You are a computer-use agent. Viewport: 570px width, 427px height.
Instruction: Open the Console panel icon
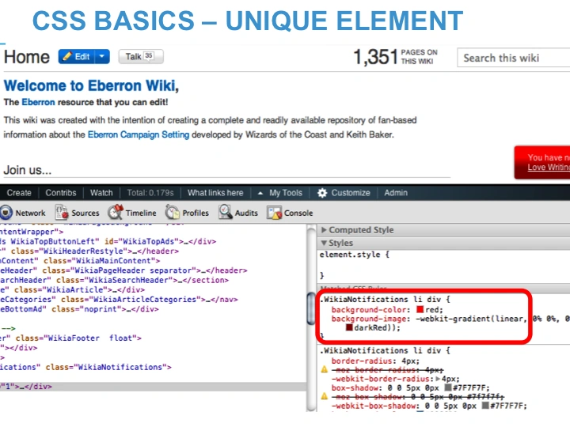tap(275, 213)
